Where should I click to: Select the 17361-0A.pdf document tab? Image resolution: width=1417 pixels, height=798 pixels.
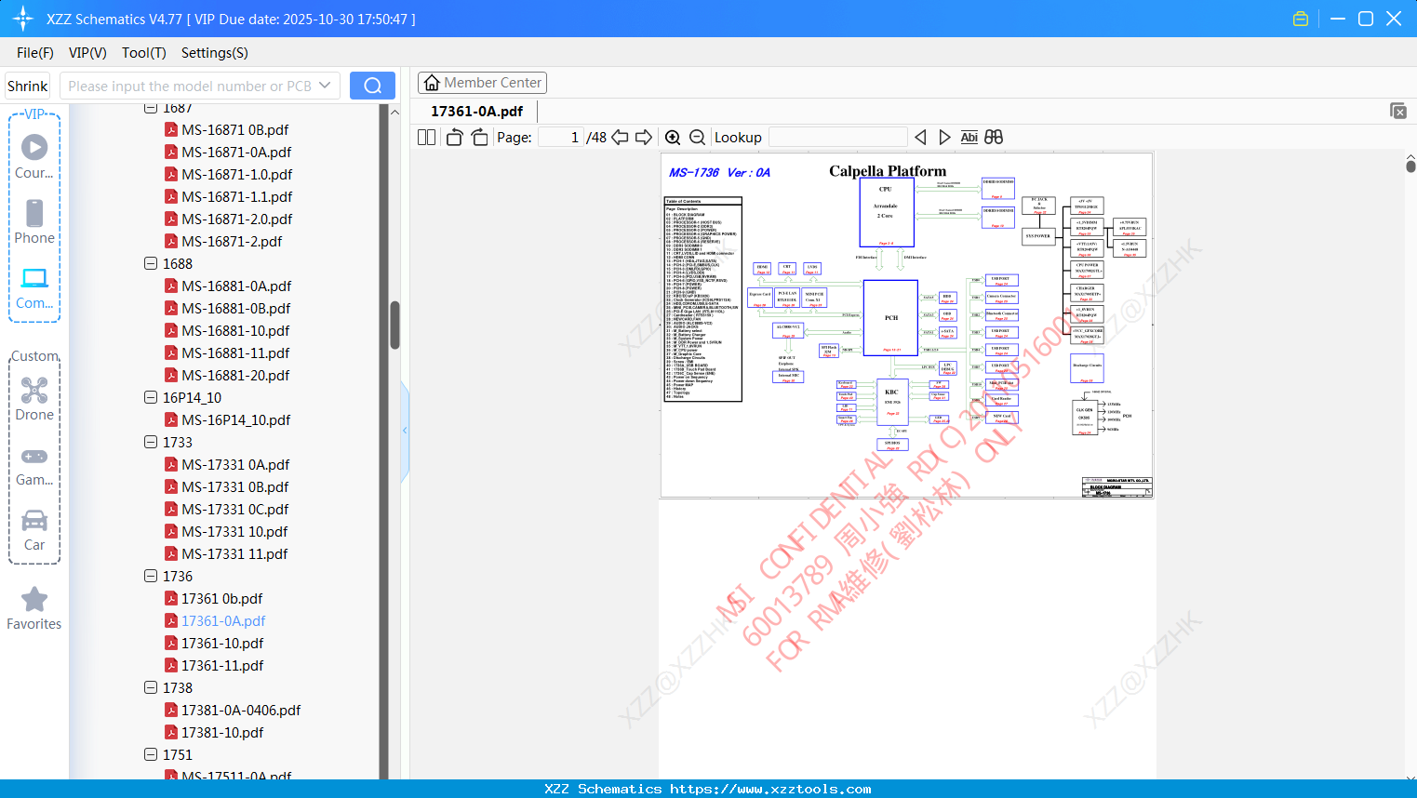point(477,111)
